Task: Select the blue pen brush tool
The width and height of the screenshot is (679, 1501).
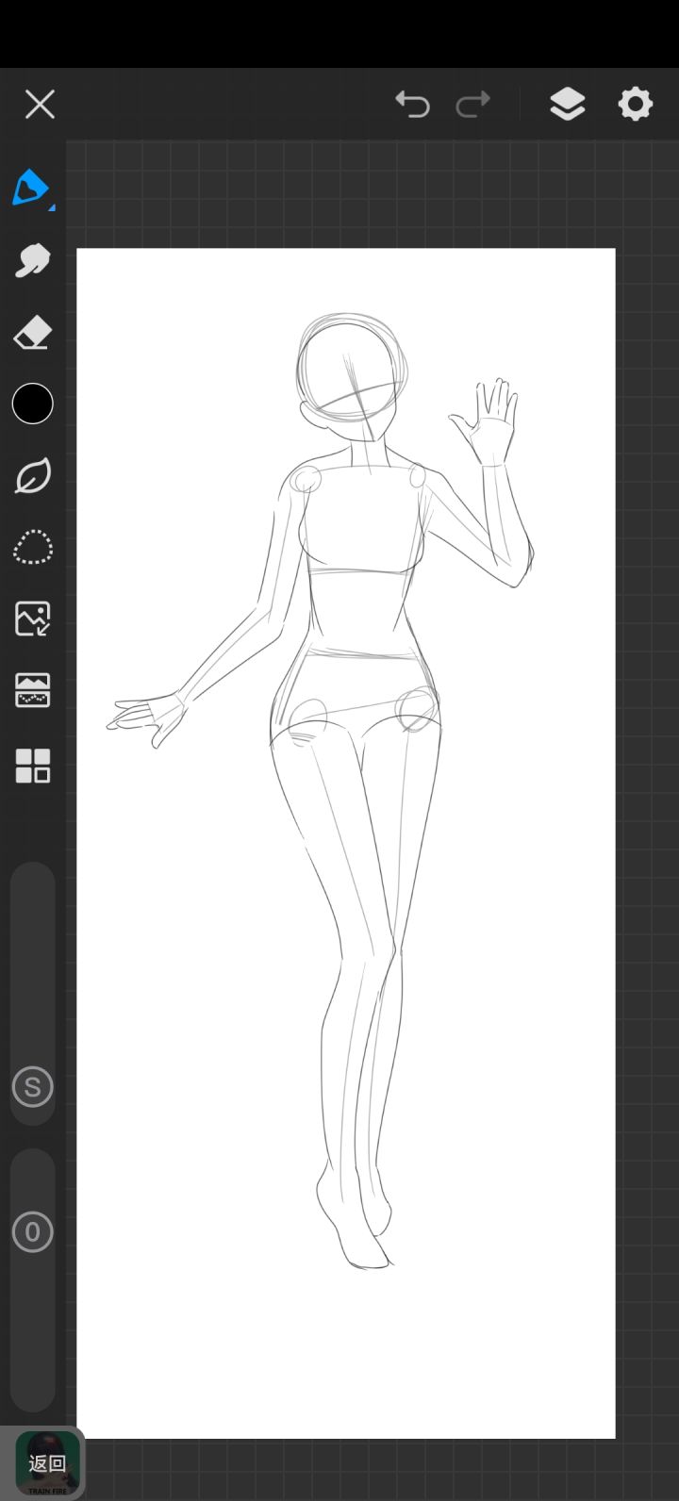Action: tap(31, 188)
